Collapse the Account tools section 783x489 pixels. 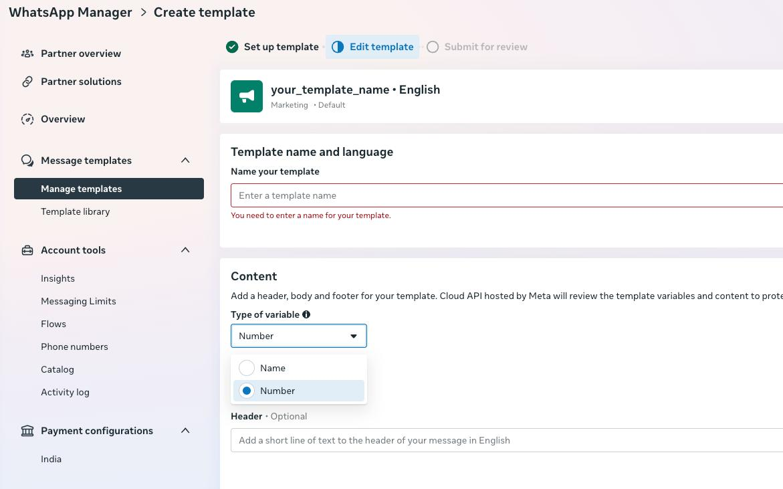[185, 250]
